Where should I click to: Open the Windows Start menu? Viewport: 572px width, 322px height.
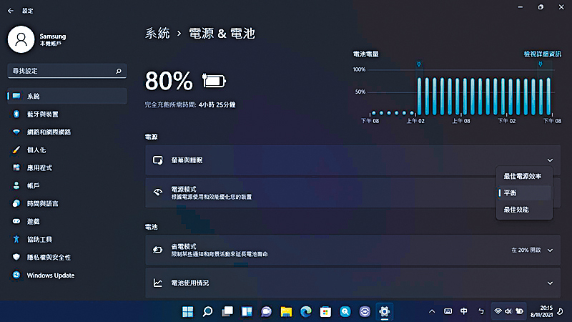(187, 311)
